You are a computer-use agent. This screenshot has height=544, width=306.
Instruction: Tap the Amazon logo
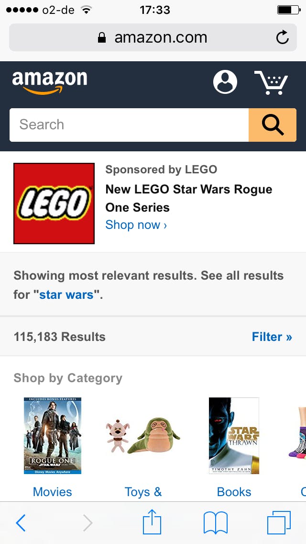50,82
